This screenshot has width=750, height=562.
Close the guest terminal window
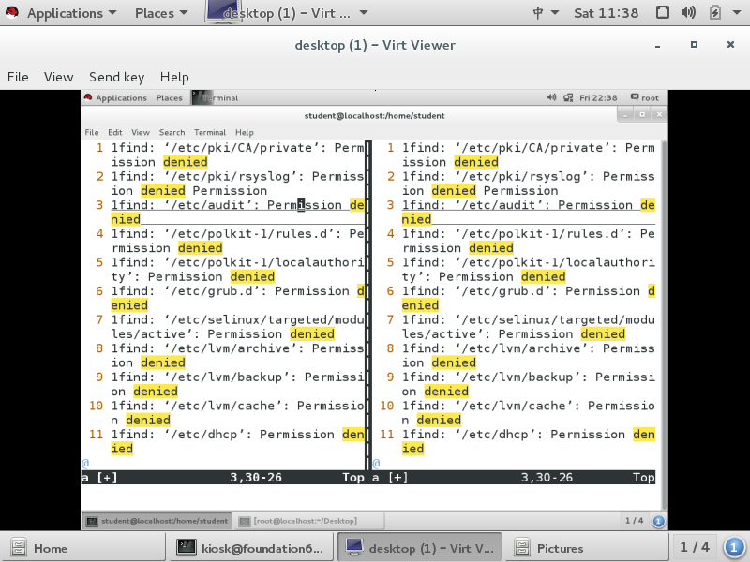[659, 114]
